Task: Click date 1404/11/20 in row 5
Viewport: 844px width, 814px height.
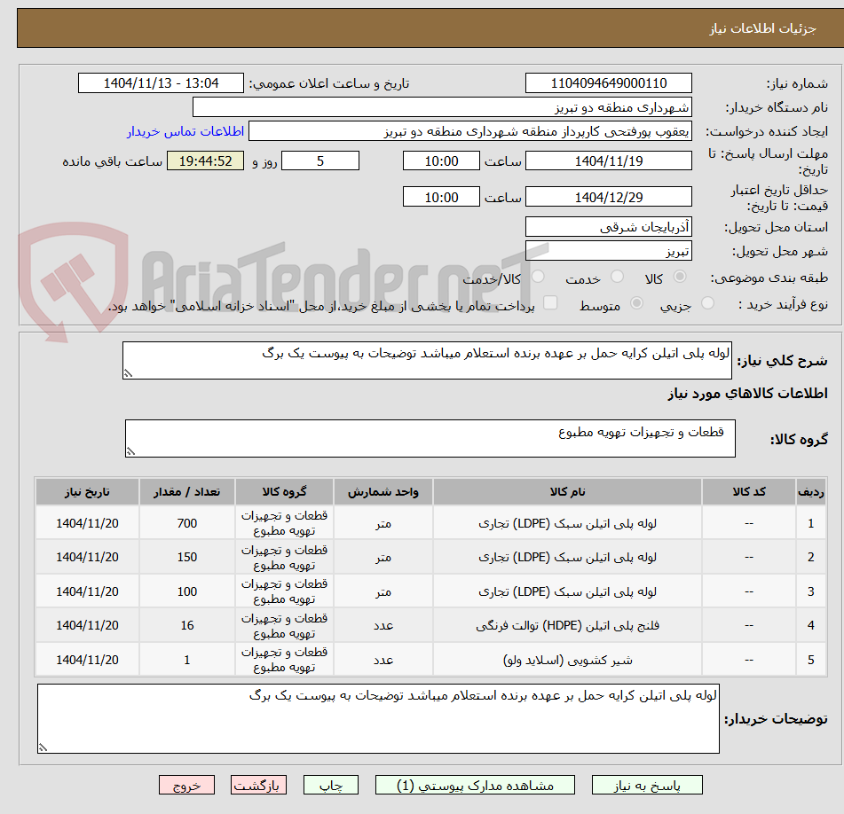Action: pyautogui.click(x=87, y=660)
